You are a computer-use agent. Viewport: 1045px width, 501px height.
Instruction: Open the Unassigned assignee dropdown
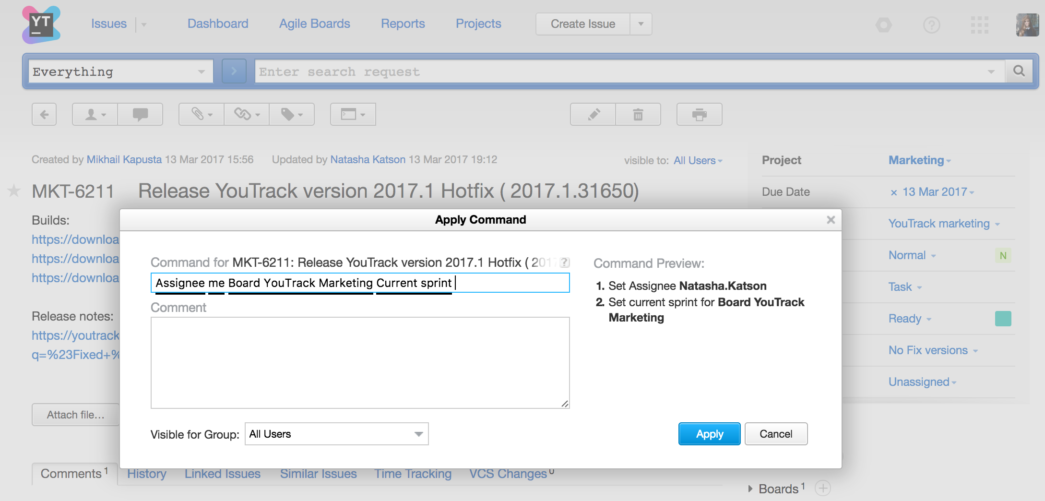pos(922,382)
